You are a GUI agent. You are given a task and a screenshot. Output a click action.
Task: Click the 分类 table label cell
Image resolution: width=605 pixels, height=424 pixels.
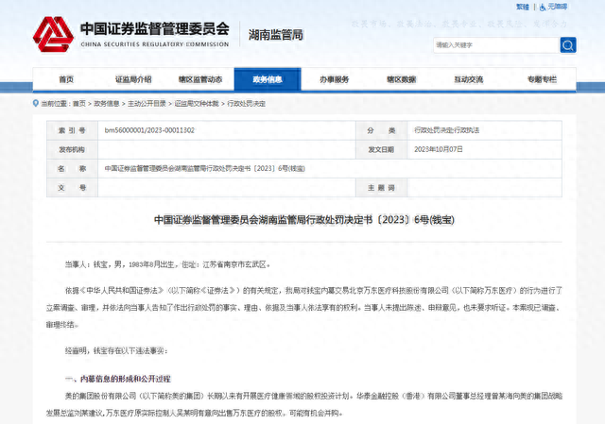click(x=381, y=130)
